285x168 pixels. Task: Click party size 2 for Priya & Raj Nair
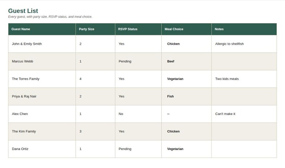(95, 96)
